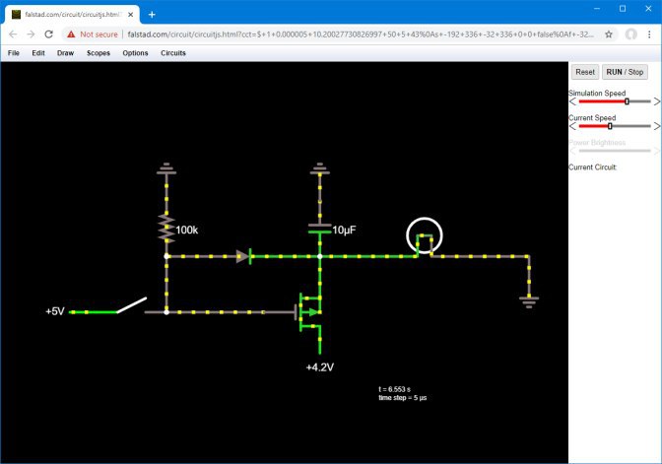Viewport: 662px width, 464px height.
Task: Click the time step = 5 µs readout
Action: pos(402,398)
